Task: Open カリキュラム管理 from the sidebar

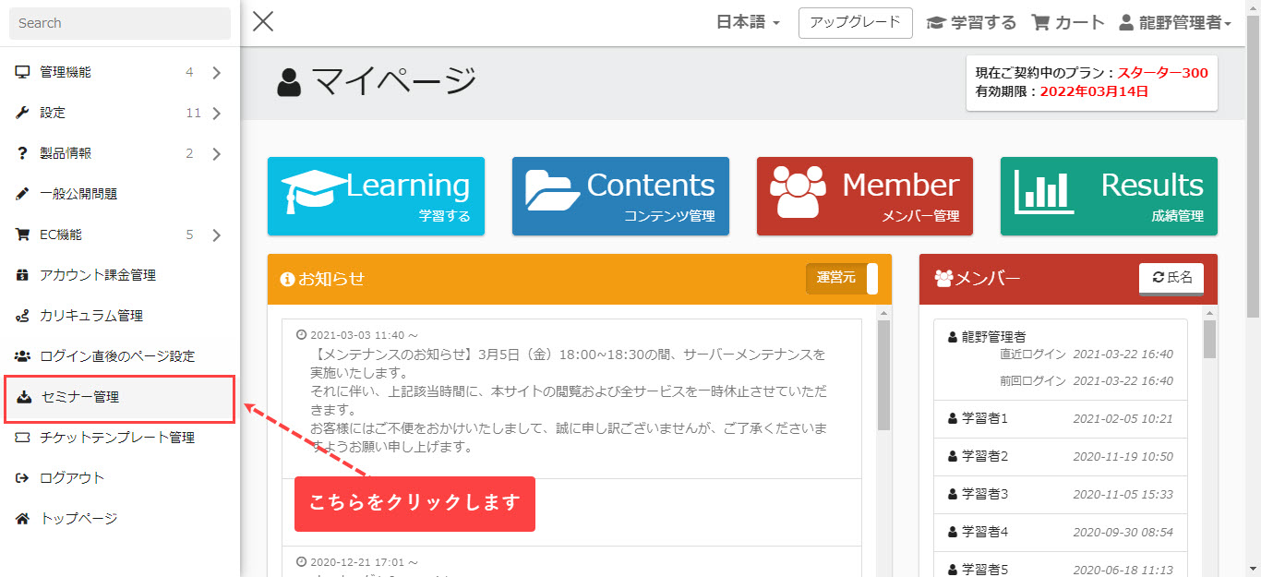Action: click(x=90, y=316)
